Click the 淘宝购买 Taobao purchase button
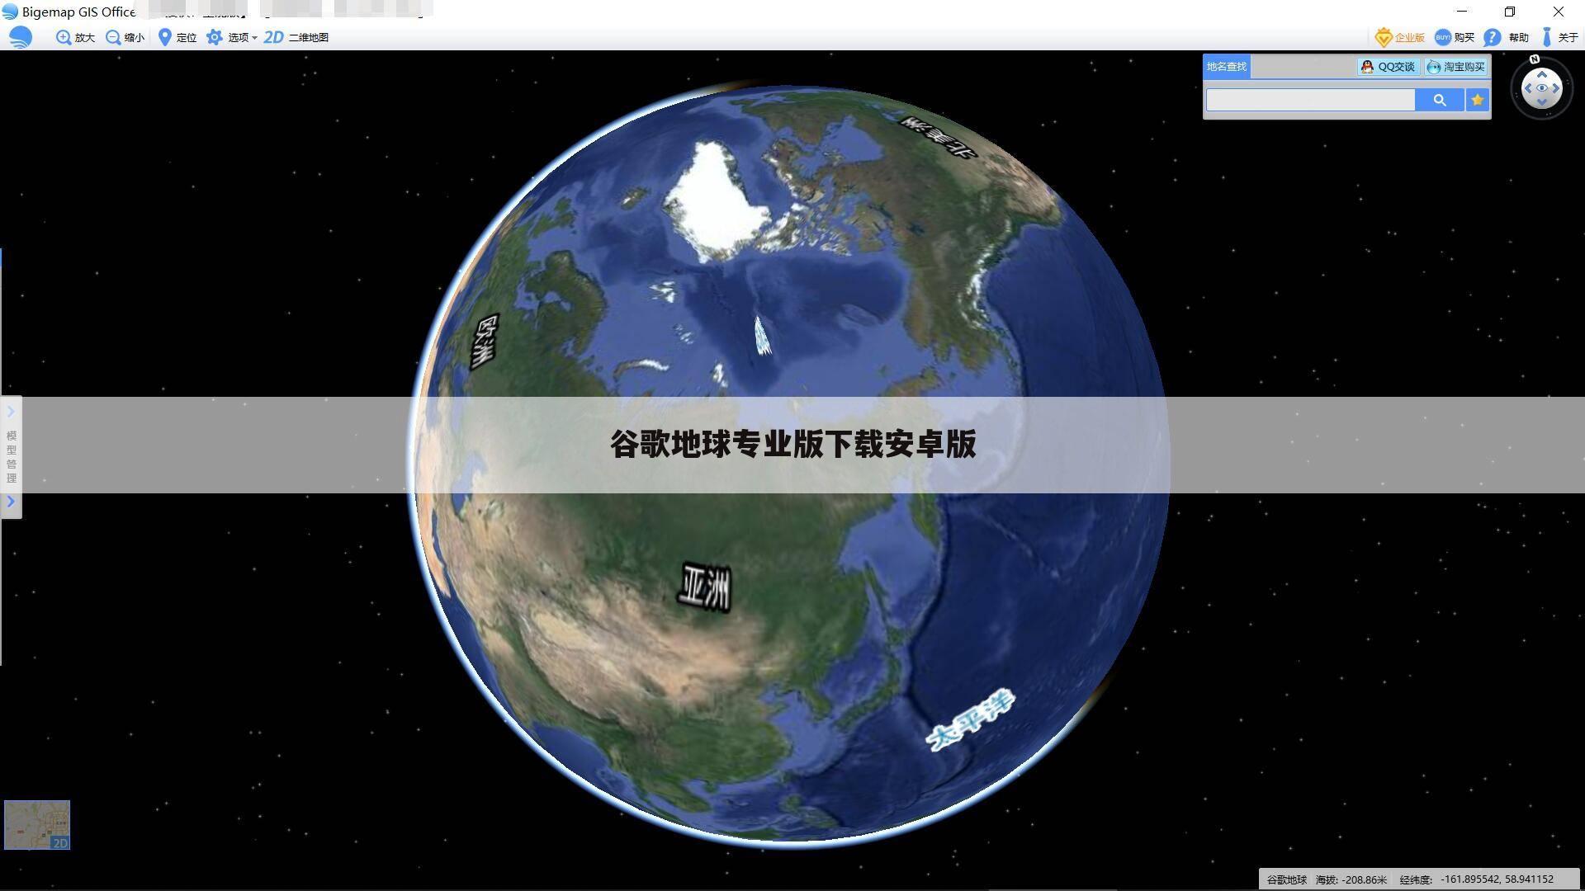Viewport: 1585px width, 891px height. (1455, 67)
